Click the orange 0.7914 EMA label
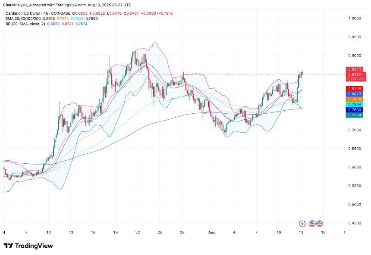 pyautogui.click(x=354, y=99)
